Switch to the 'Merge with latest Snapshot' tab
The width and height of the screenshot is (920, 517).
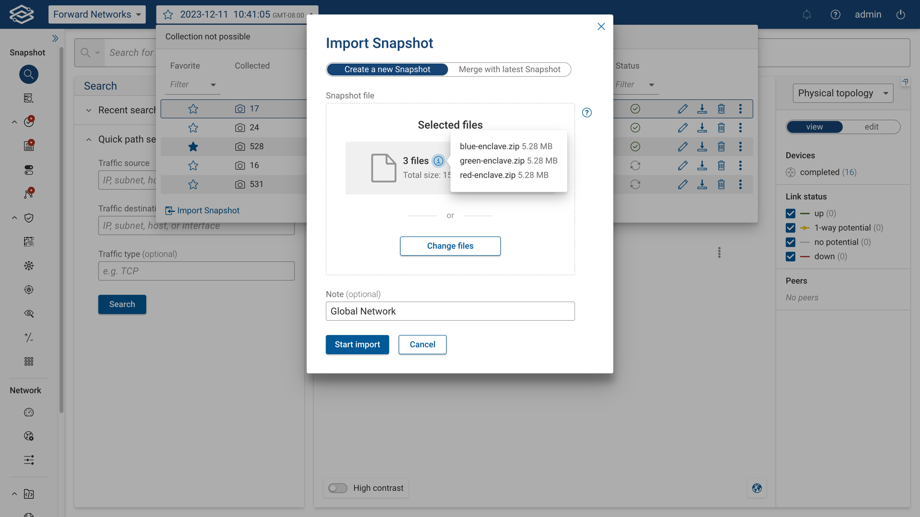(x=509, y=69)
